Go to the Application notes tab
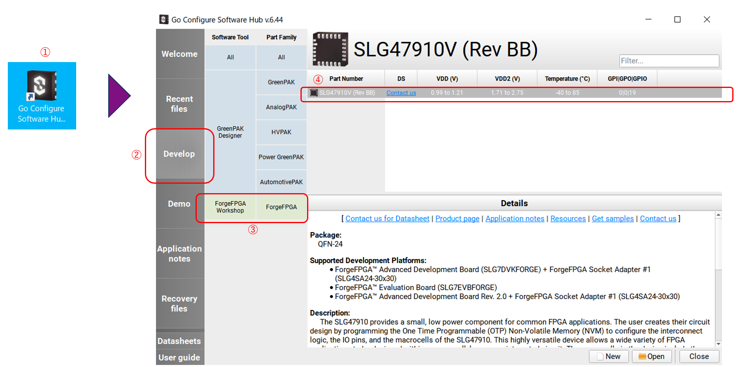 coord(180,254)
